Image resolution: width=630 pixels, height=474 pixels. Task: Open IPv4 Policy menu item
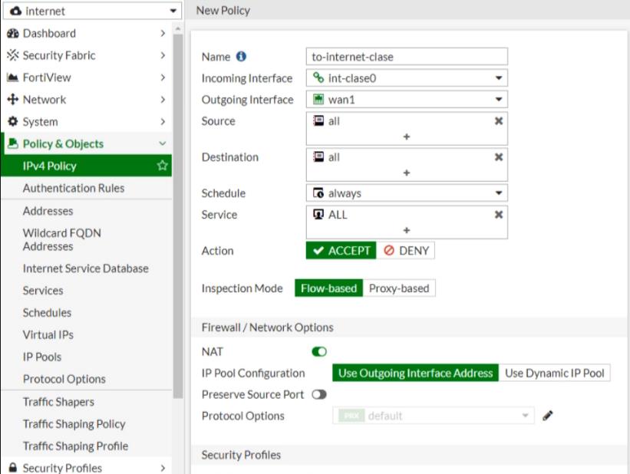87,166
